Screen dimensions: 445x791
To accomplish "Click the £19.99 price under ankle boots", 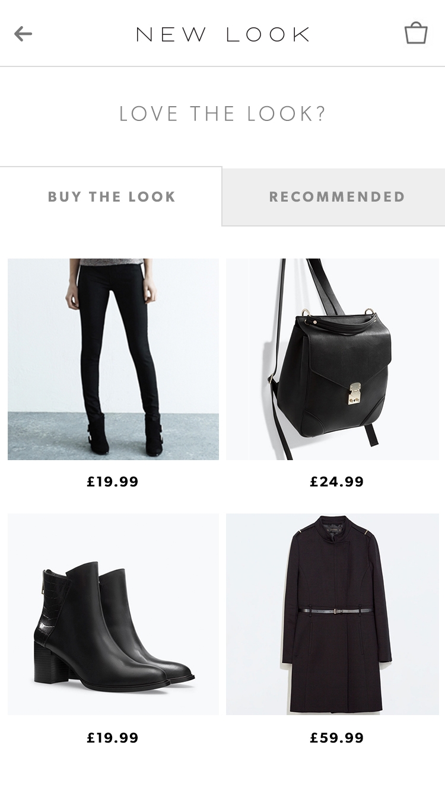I will click(x=113, y=738).
